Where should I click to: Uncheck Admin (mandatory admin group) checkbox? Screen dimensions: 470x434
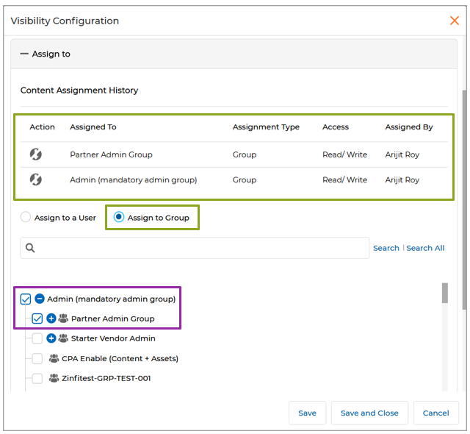click(26, 299)
